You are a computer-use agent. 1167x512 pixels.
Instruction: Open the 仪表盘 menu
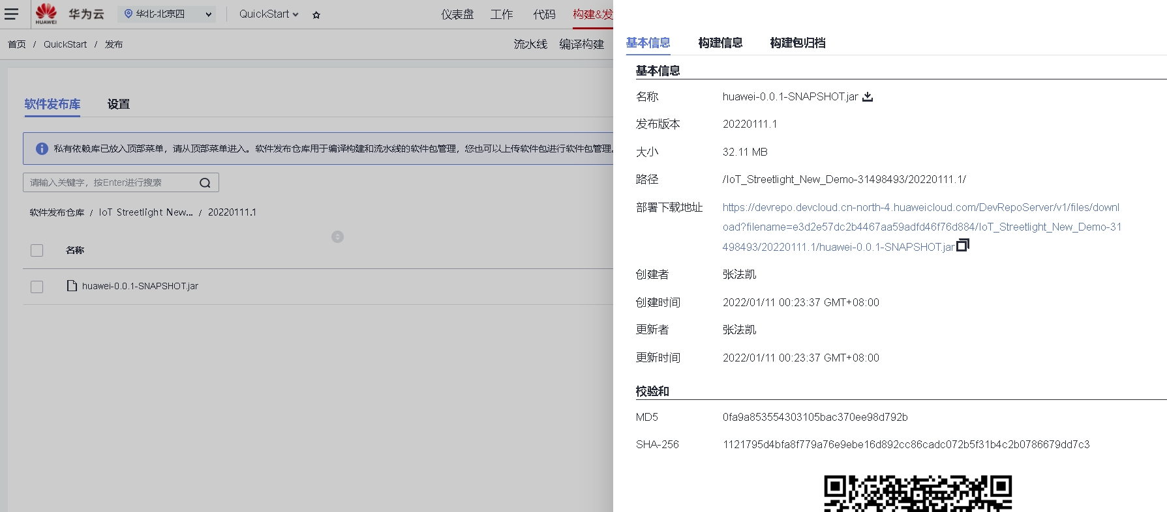[457, 14]
